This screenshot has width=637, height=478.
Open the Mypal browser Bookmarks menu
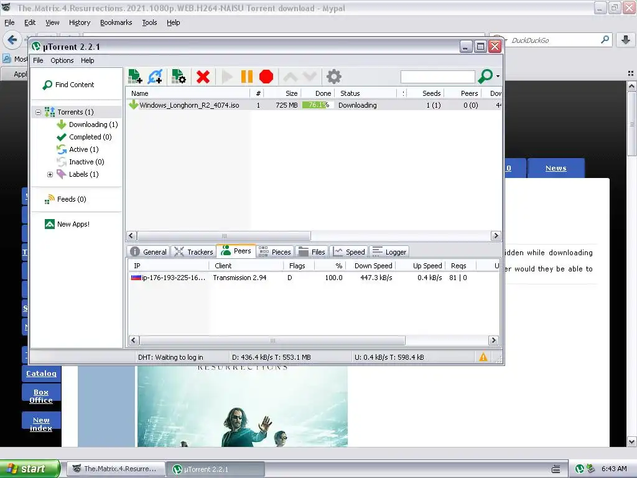pos(116,22)
